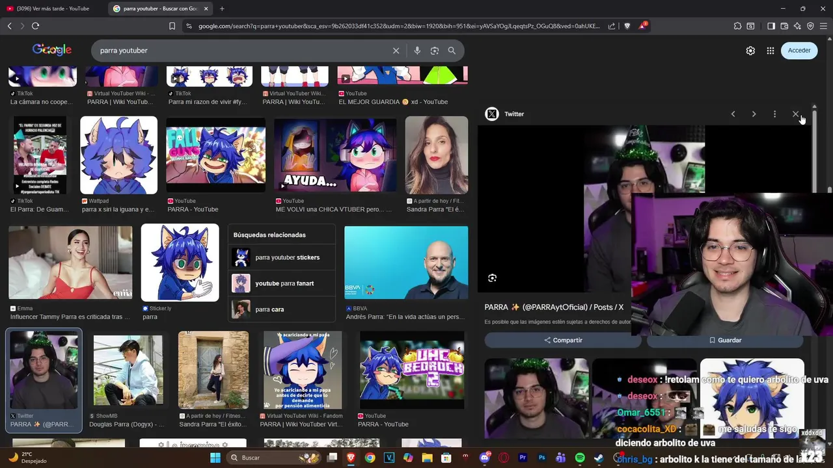The width and height of the screenshot is (833, 468).
Task: Open the weather widget showing 21°C
Action: (x=29, y=458)
